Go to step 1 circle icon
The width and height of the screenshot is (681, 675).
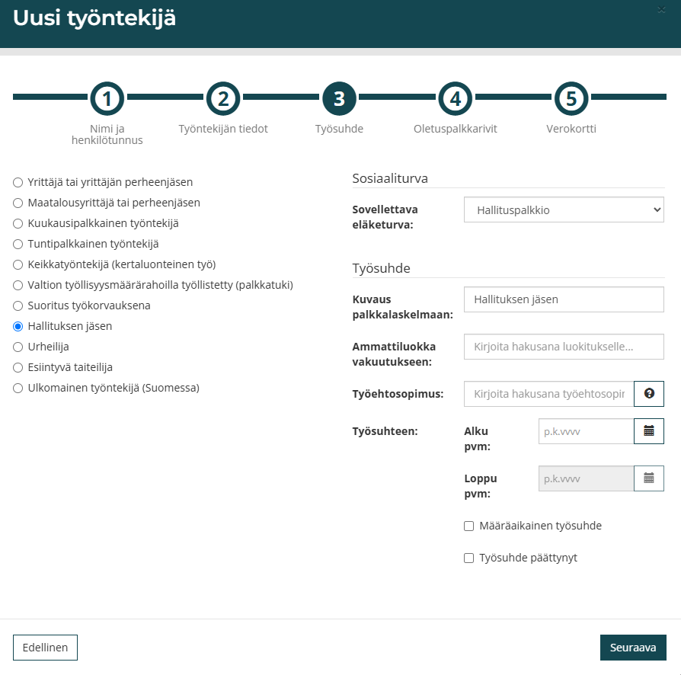107,98
